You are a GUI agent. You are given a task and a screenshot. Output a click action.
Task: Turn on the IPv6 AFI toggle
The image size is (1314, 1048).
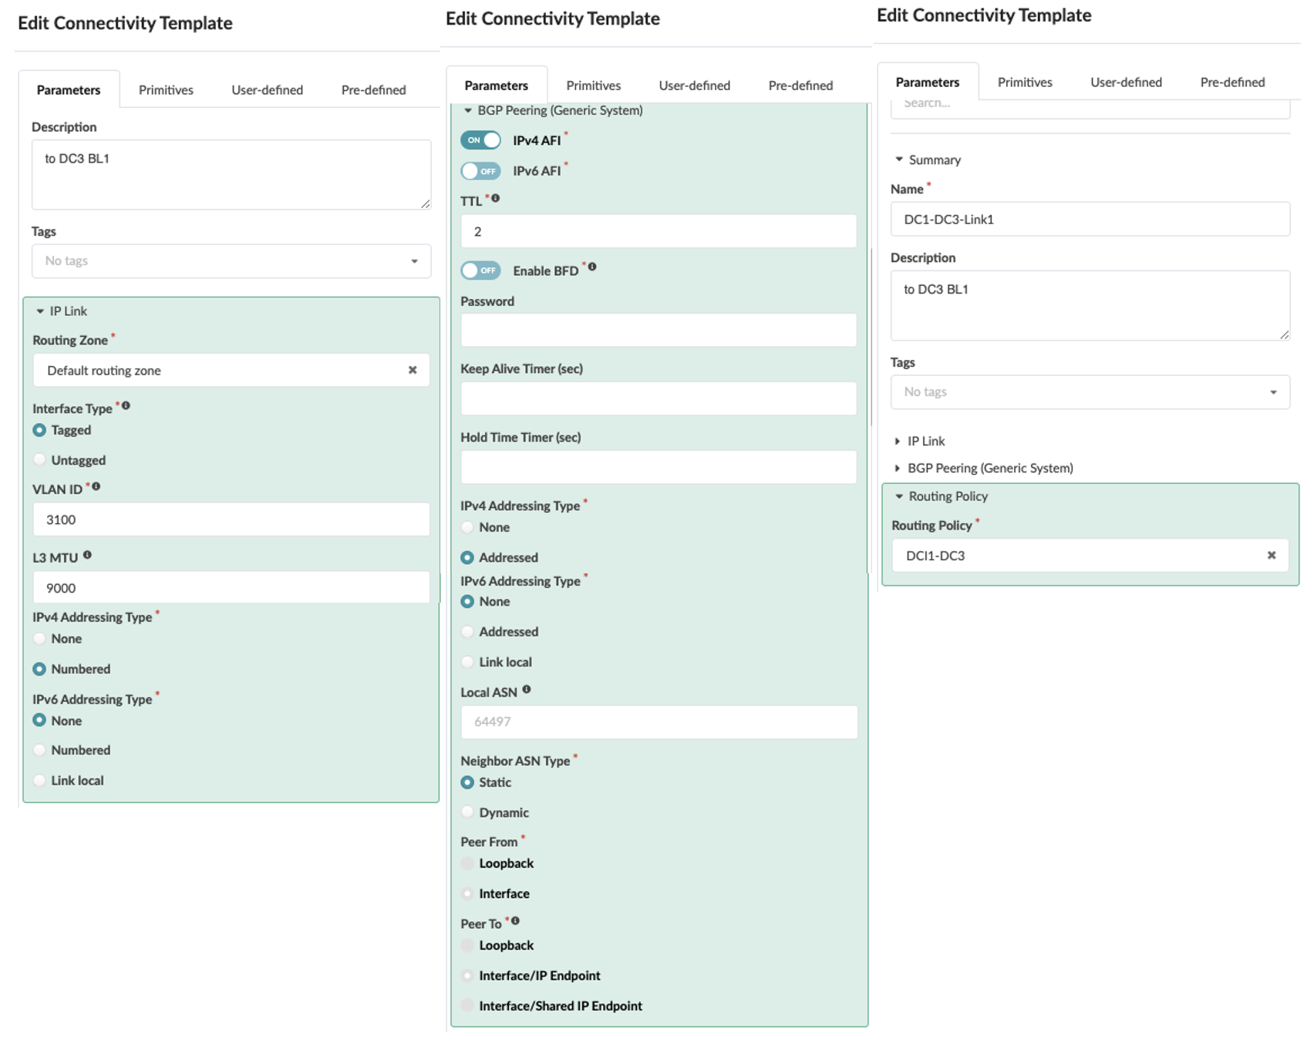pyautogui.click(x=480, y=171)
